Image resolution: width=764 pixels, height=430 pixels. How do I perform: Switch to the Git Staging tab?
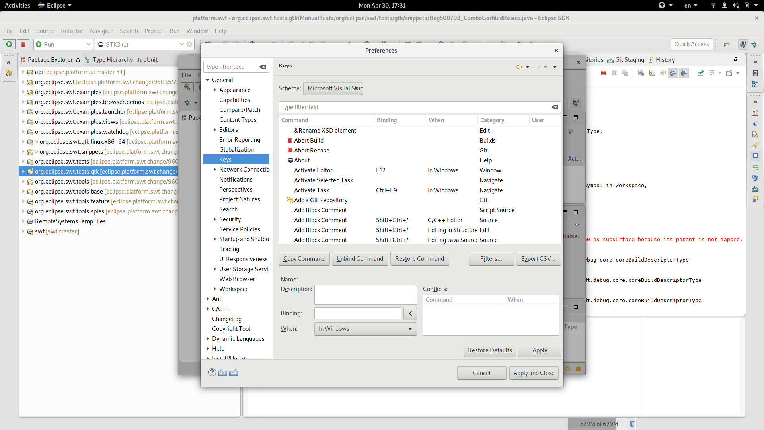point(626,60)
